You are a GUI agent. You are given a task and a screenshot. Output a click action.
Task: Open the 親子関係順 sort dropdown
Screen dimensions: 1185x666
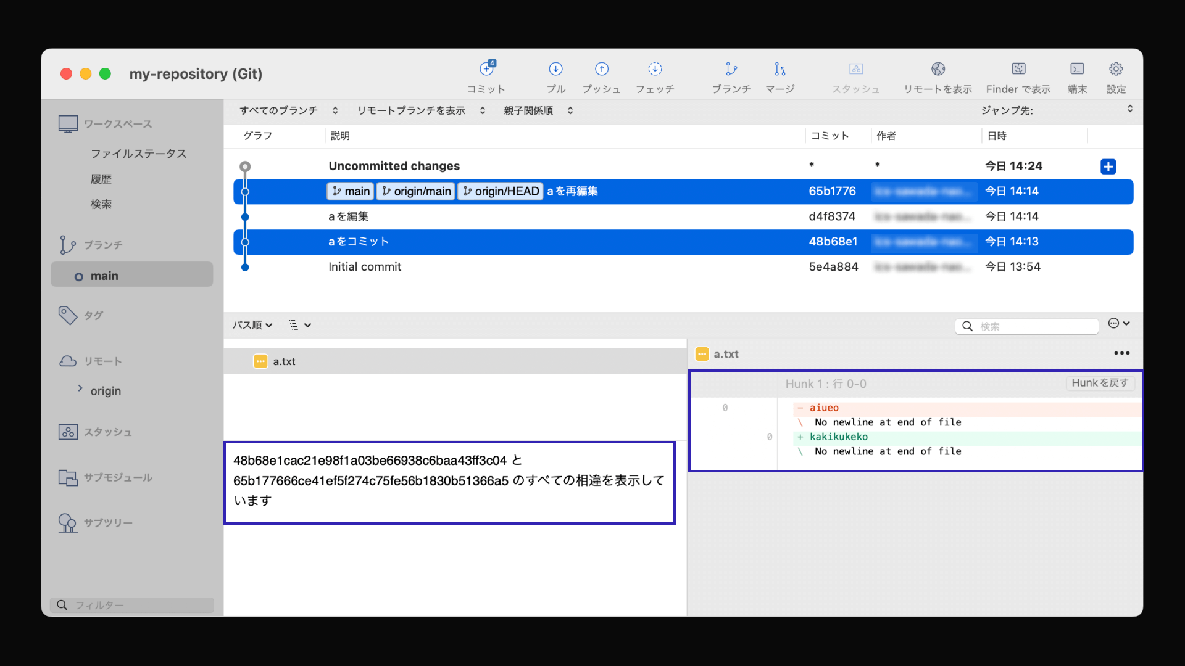click(539, 110)
